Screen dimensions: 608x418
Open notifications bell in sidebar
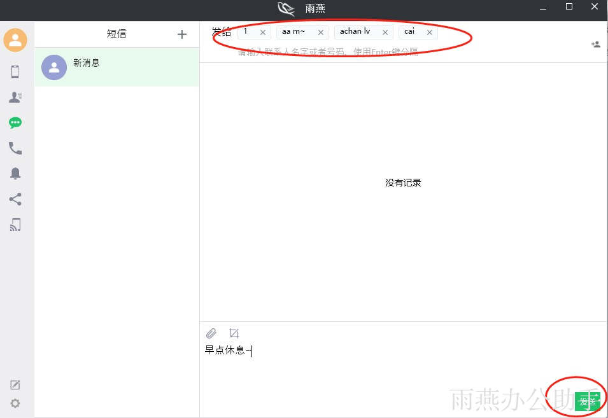tap(15, 174)
